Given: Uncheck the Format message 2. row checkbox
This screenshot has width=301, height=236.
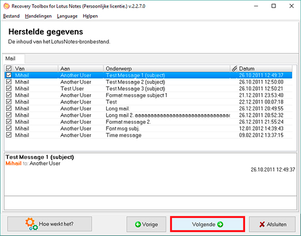Looking at the screenshot, I should tap(9, 121).
